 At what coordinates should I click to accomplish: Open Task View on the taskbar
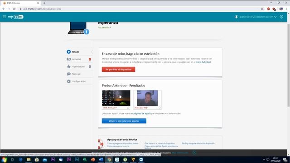click(x=13, y=160)
